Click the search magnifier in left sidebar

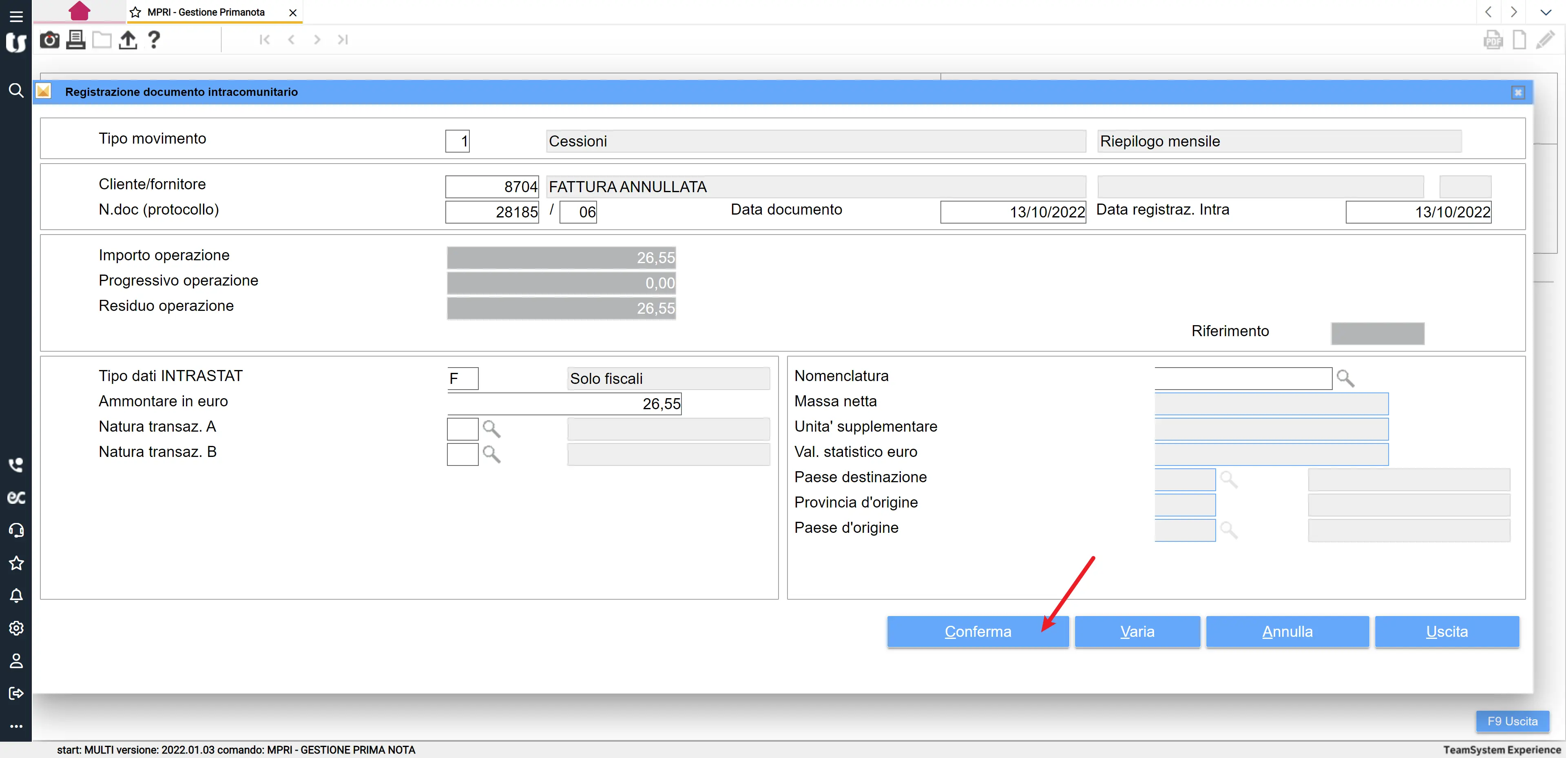coord(16,91)
